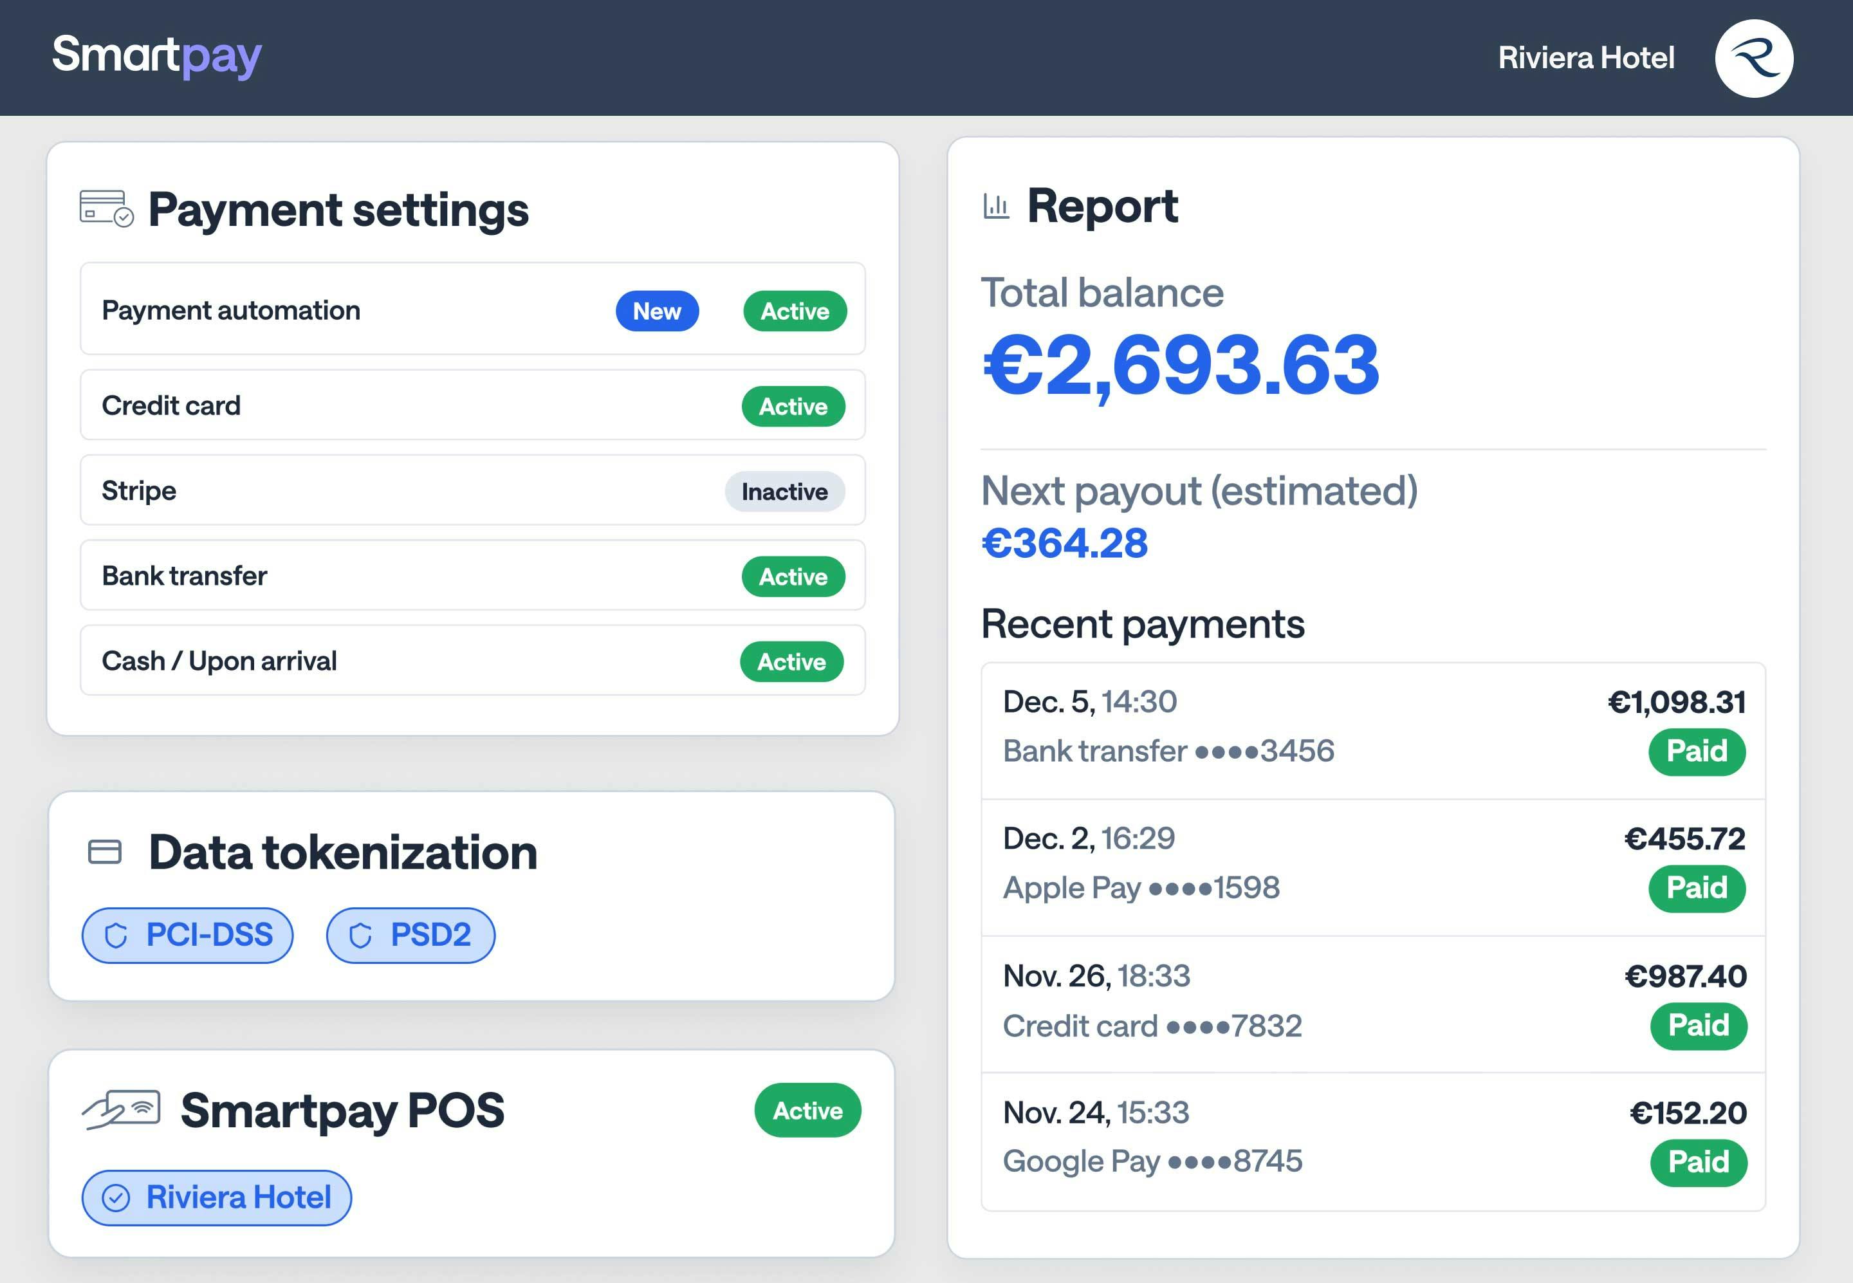
Task: Click the New badge on Payment automation
Action: [657, 311]
